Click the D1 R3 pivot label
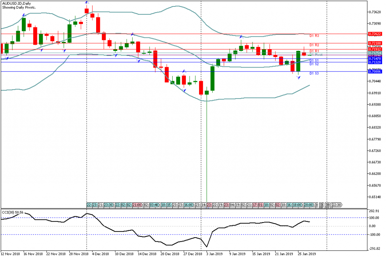Image resolution: width=386 pixels, height=258 pixels. click(314, 36)
